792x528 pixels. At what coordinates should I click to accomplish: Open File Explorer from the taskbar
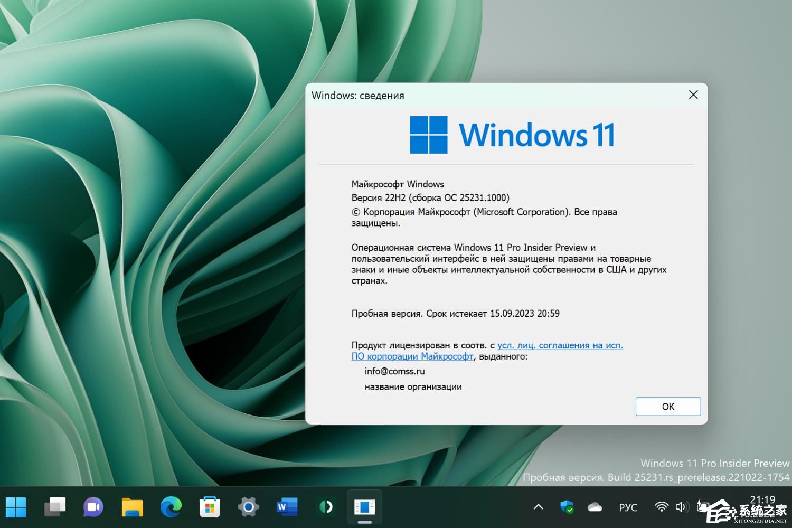[132, 507]
